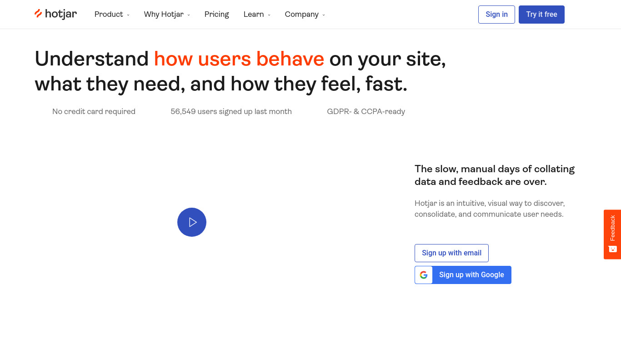Viewport: 621px width, 349px height.
Task: Expand the Product menu chevron
Action: pyautogui.click(x=128, y=15)
